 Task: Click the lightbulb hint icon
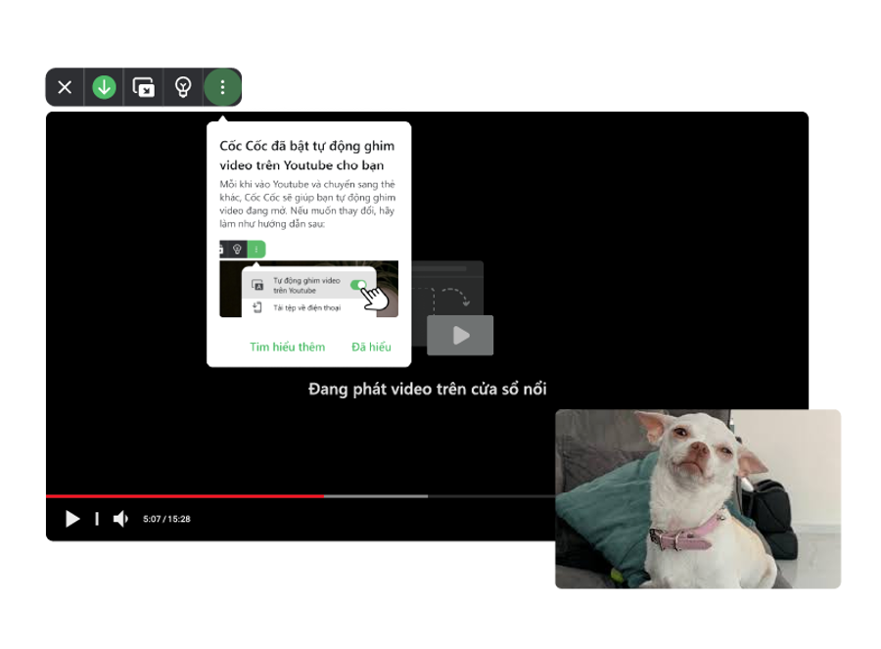point(182,86)
